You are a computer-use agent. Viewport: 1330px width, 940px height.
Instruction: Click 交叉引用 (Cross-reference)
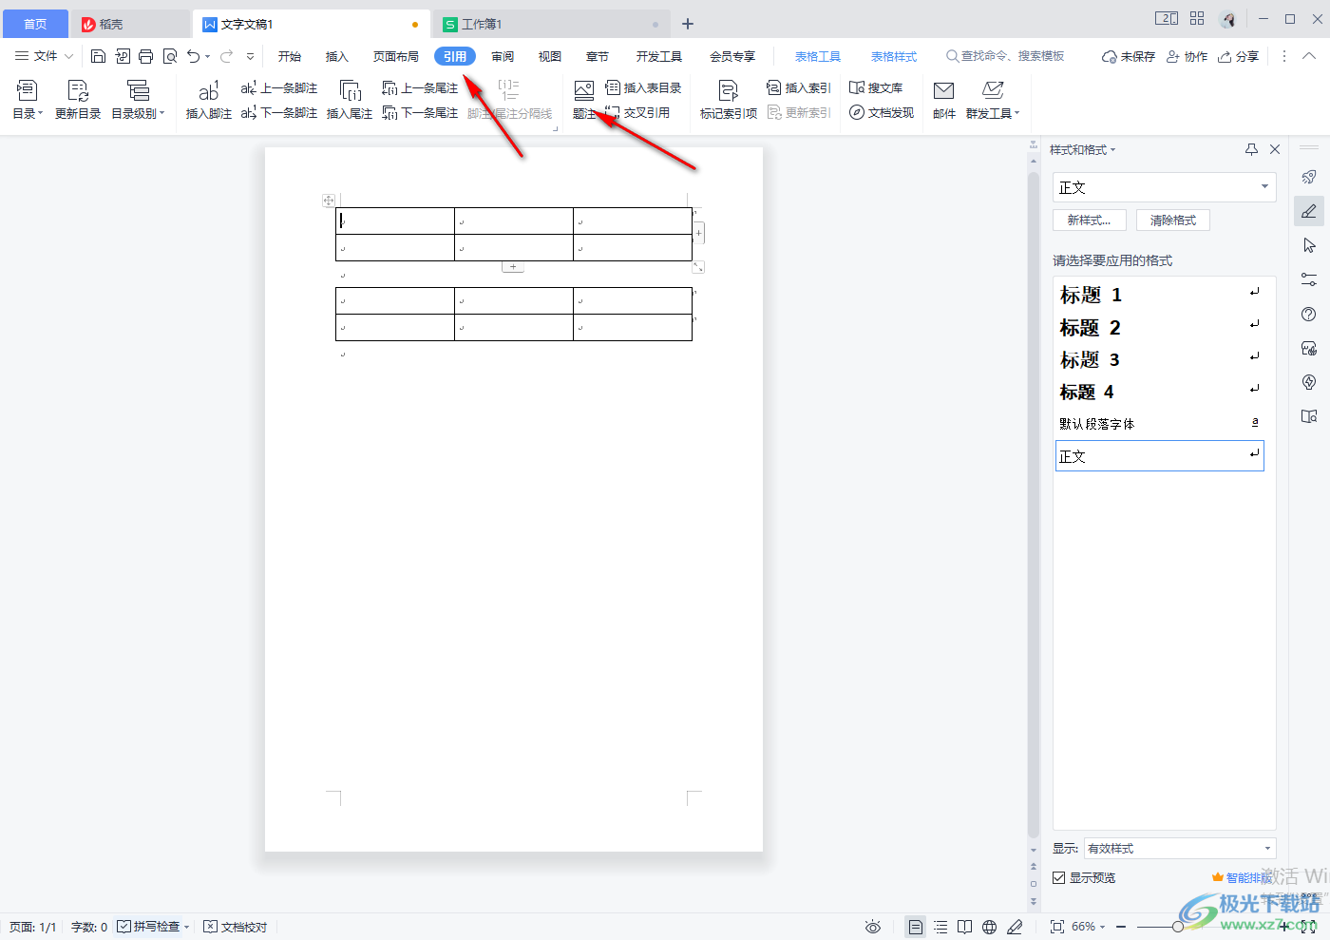(x=637, y=113)
